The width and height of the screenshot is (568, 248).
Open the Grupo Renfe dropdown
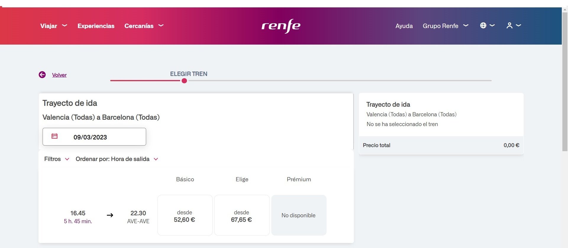[x=445, y=26]
